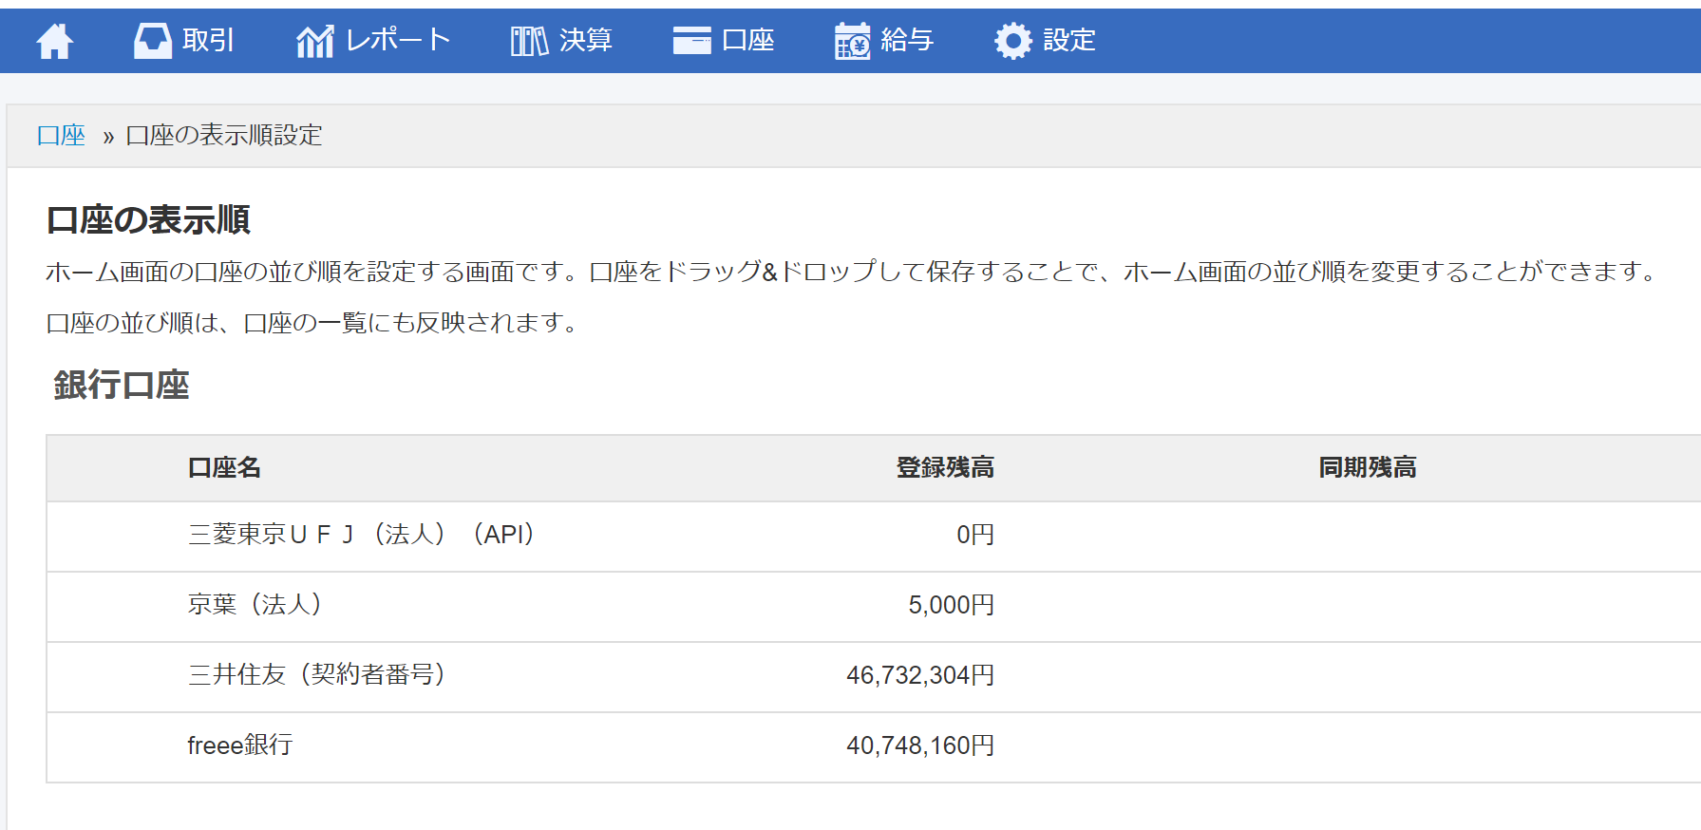Click the 0円 balance value
Viewport: 1701px width, 830px height.
coord(975,535)
